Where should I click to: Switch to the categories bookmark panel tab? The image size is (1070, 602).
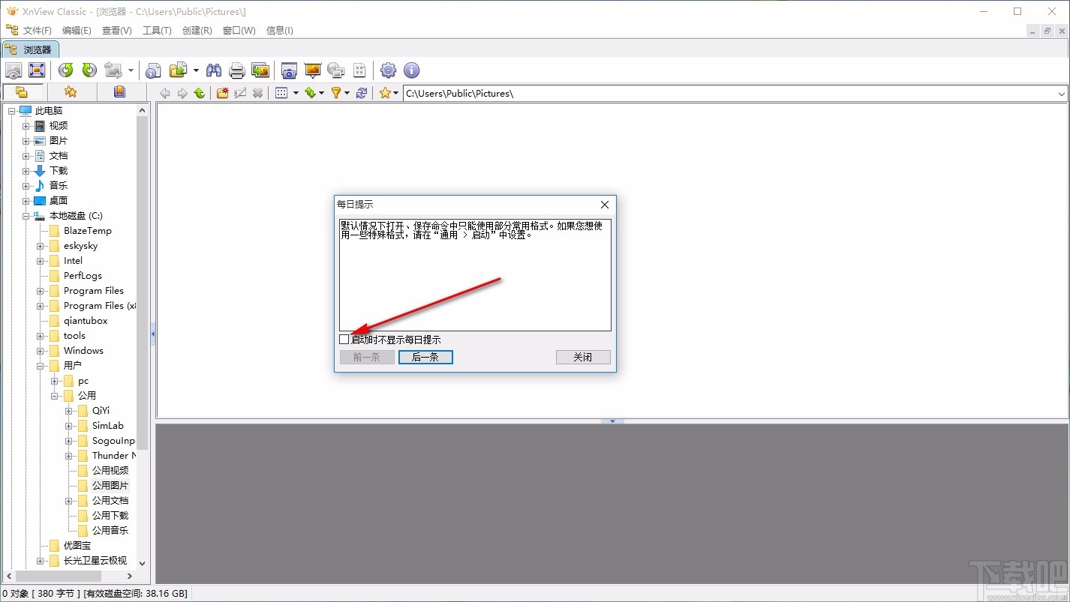(x=119, y=92)
